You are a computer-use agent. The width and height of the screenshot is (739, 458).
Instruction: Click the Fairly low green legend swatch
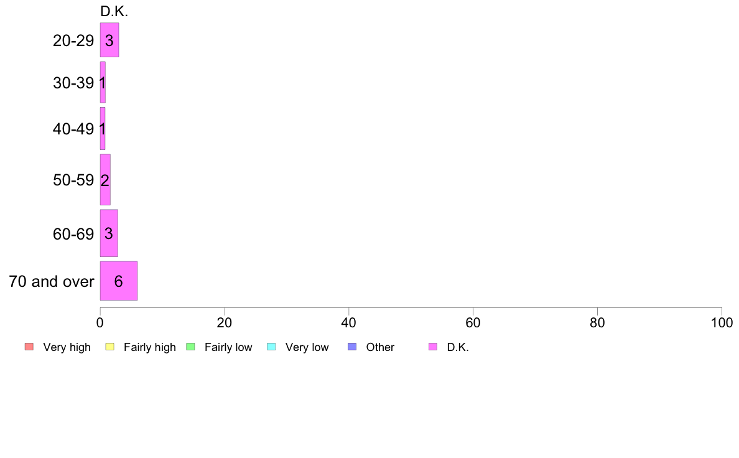[190, 347]
